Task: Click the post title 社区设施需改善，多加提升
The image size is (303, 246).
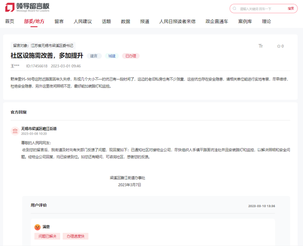Action: tap(47, 55)
